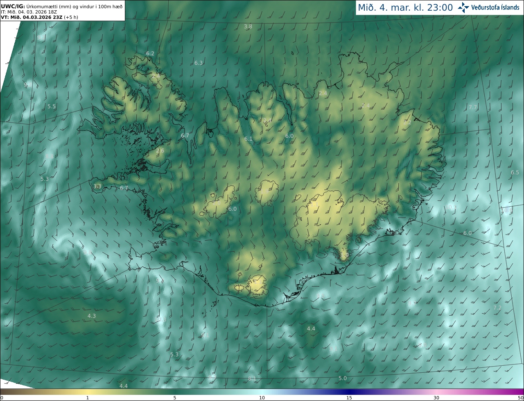The width and height of the screenshot is (524, 401).
Task: Pick the yellow band above scale label 1
Action: pyautogui.click(x=87, y=392)
